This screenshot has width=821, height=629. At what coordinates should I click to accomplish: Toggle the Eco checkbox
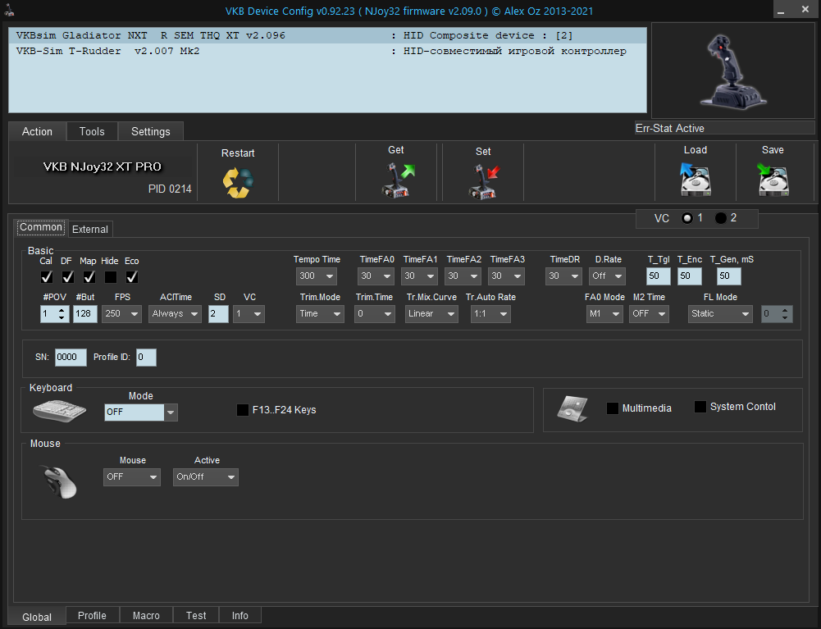(132, 276)
